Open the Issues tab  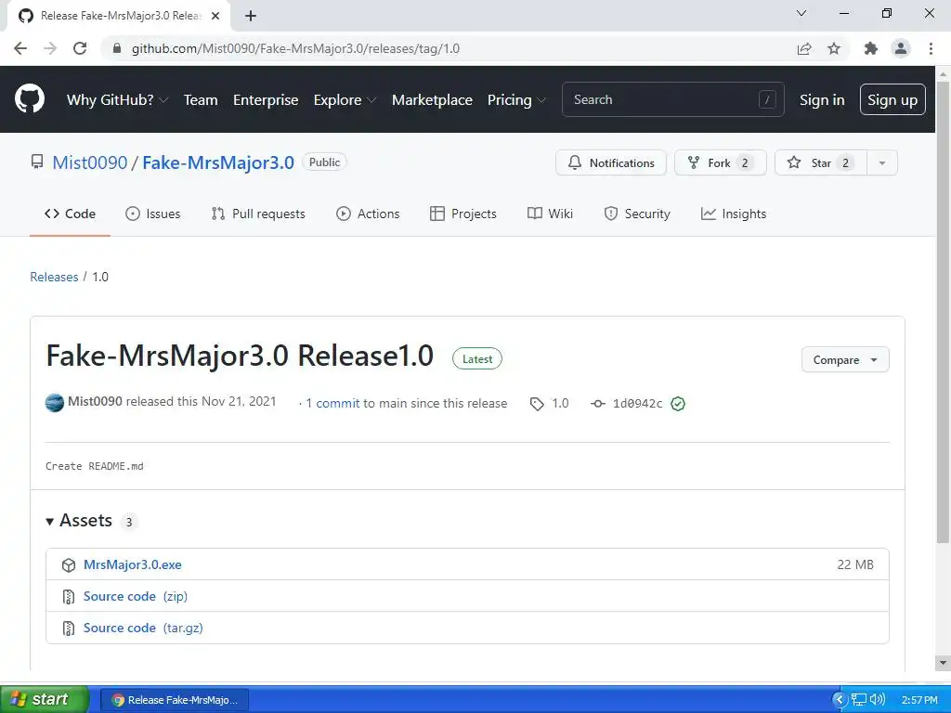[153, 214]
